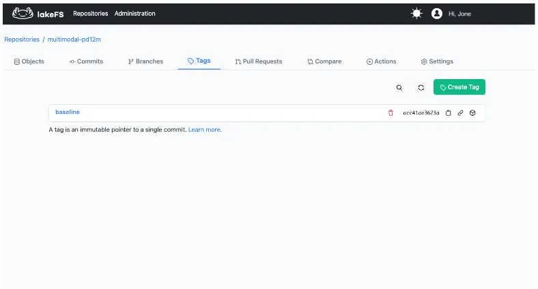Click the cube icon in baseline row
The height and width of the screenshot is (289, 538).
(x=472, y=113)
